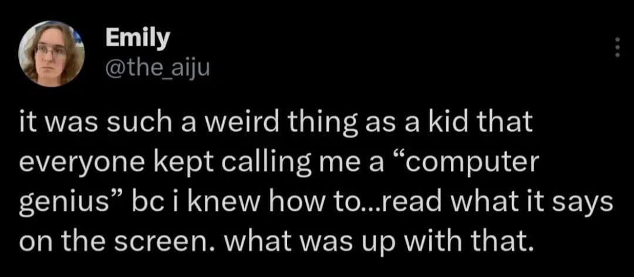The image size is (634, 277).
Task: Open the tweet's three-dot more options menu
Action: pos(617,48)
